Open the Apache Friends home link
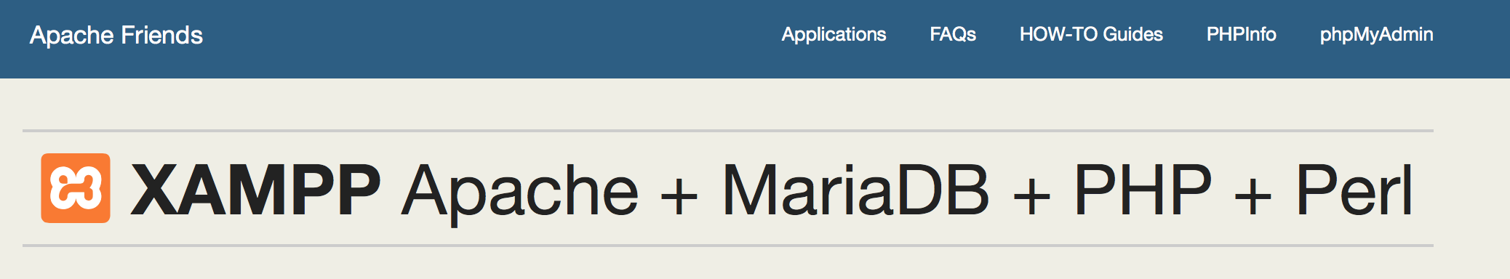1510x279 pixels. tap(116, 35)
